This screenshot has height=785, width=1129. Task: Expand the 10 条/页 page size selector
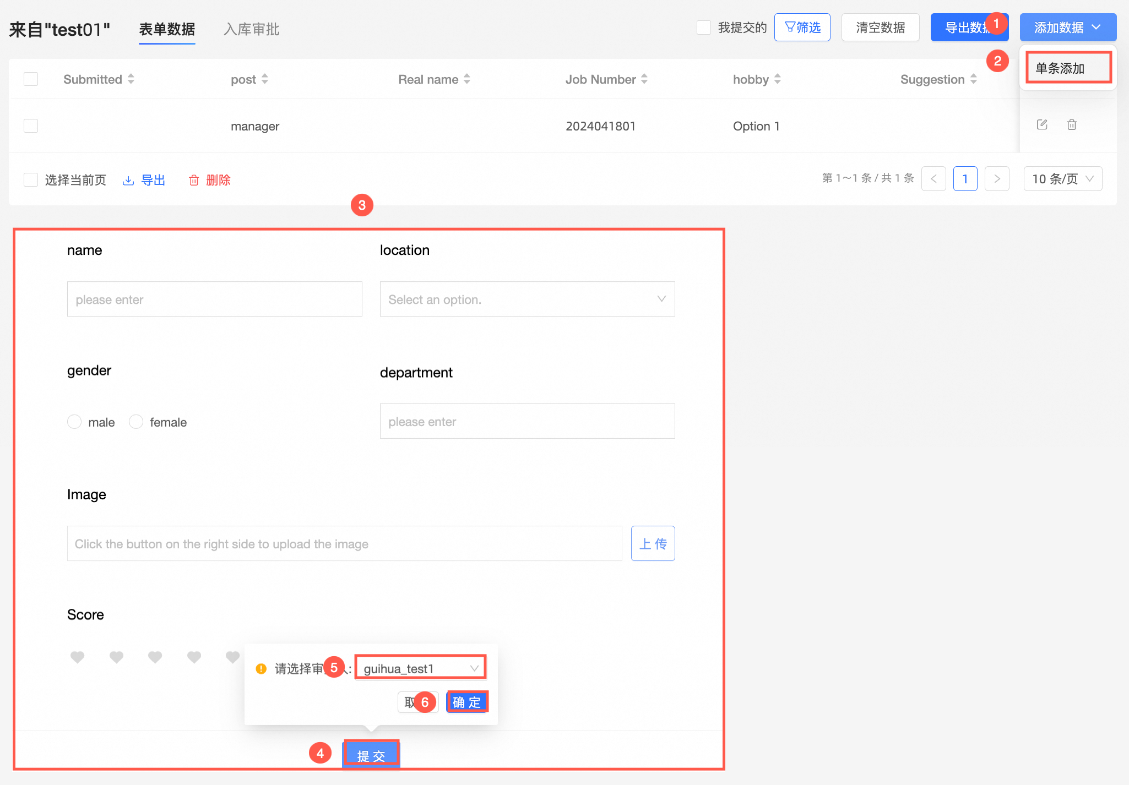coord(1062,179)
